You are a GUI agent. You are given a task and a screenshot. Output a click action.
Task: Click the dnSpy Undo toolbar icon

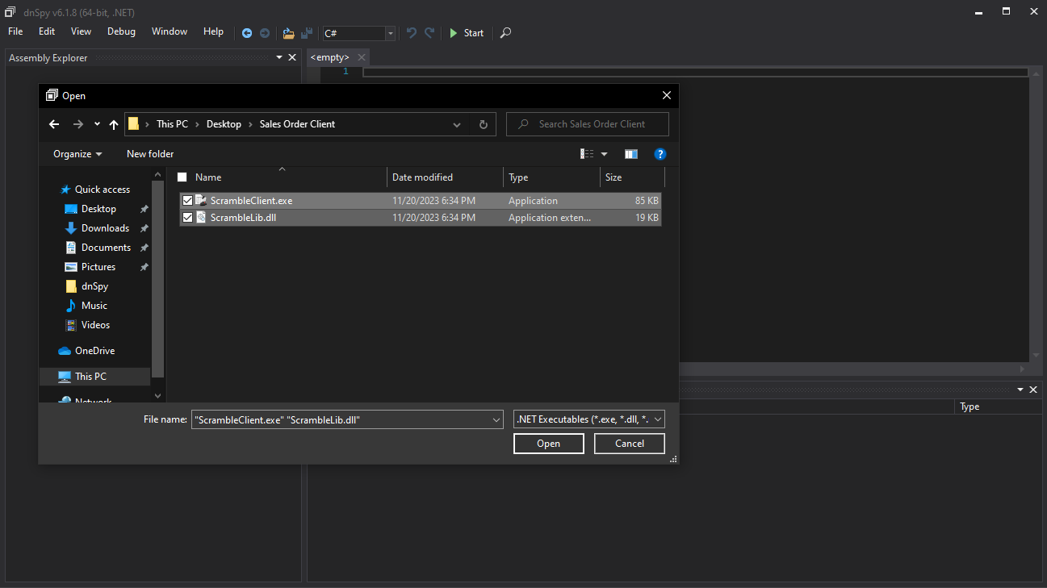pyautogui.click(x=412, y=33)
